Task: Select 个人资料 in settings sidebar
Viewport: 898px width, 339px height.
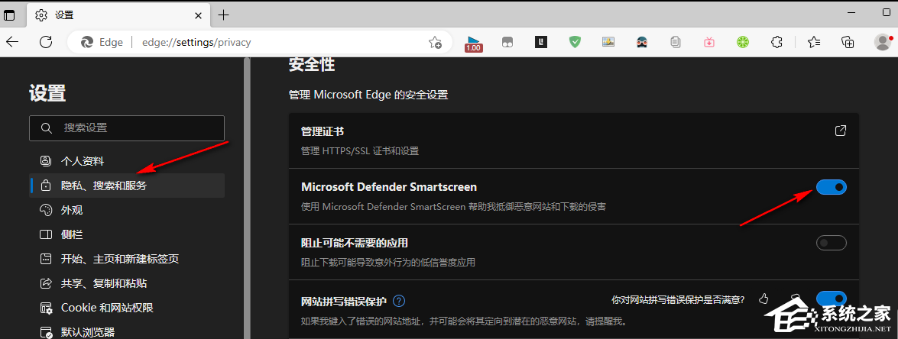Action: 83,161
